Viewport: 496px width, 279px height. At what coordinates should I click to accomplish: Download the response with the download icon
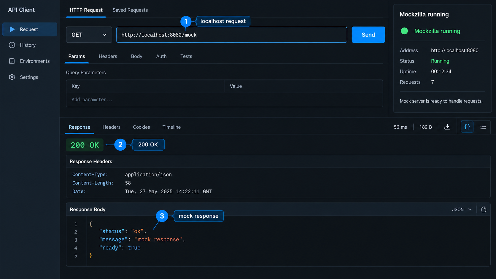[447, 127]
